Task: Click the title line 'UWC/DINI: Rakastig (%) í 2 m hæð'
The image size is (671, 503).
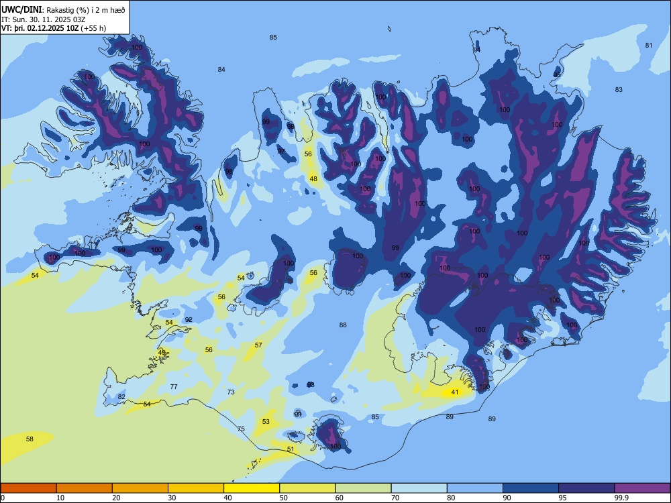Action: [63, 9]
